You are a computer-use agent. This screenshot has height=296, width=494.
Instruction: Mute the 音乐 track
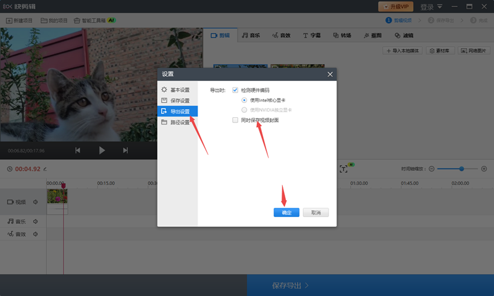click(x=36, y=221)
